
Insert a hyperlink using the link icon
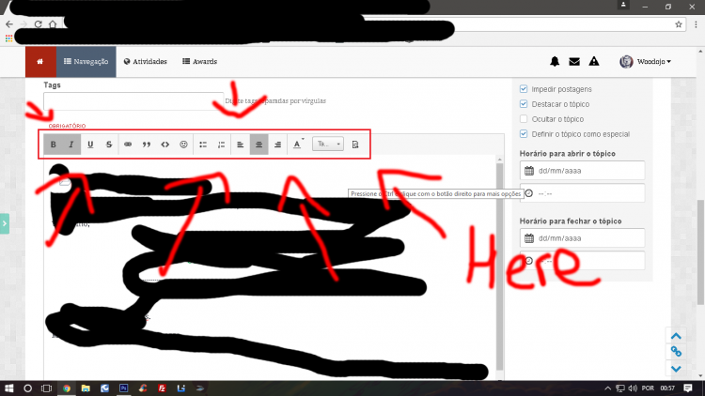(x=129, y=145)
